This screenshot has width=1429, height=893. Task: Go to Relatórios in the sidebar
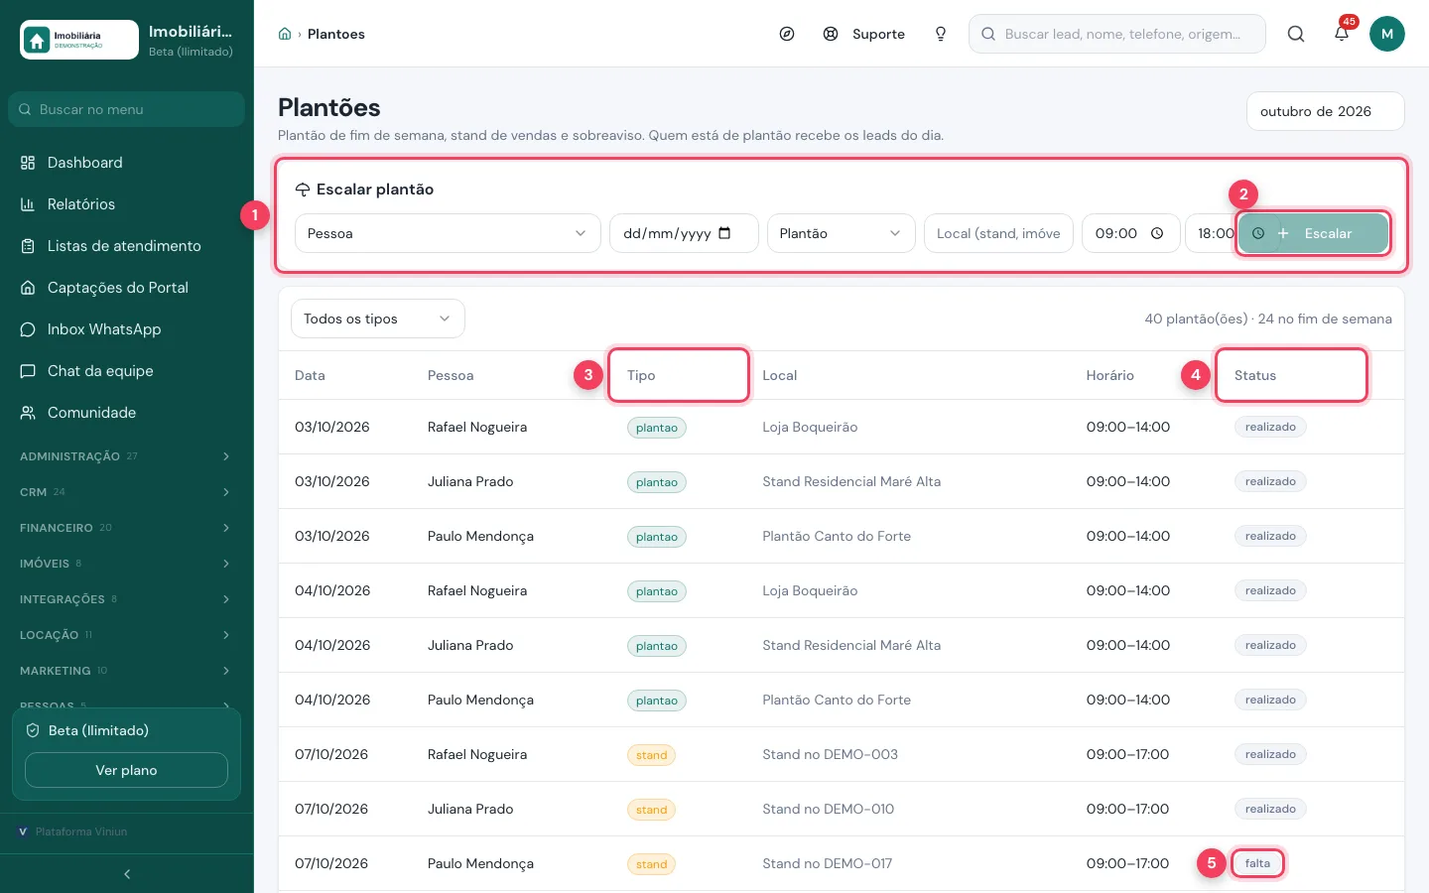pos(127,204)
